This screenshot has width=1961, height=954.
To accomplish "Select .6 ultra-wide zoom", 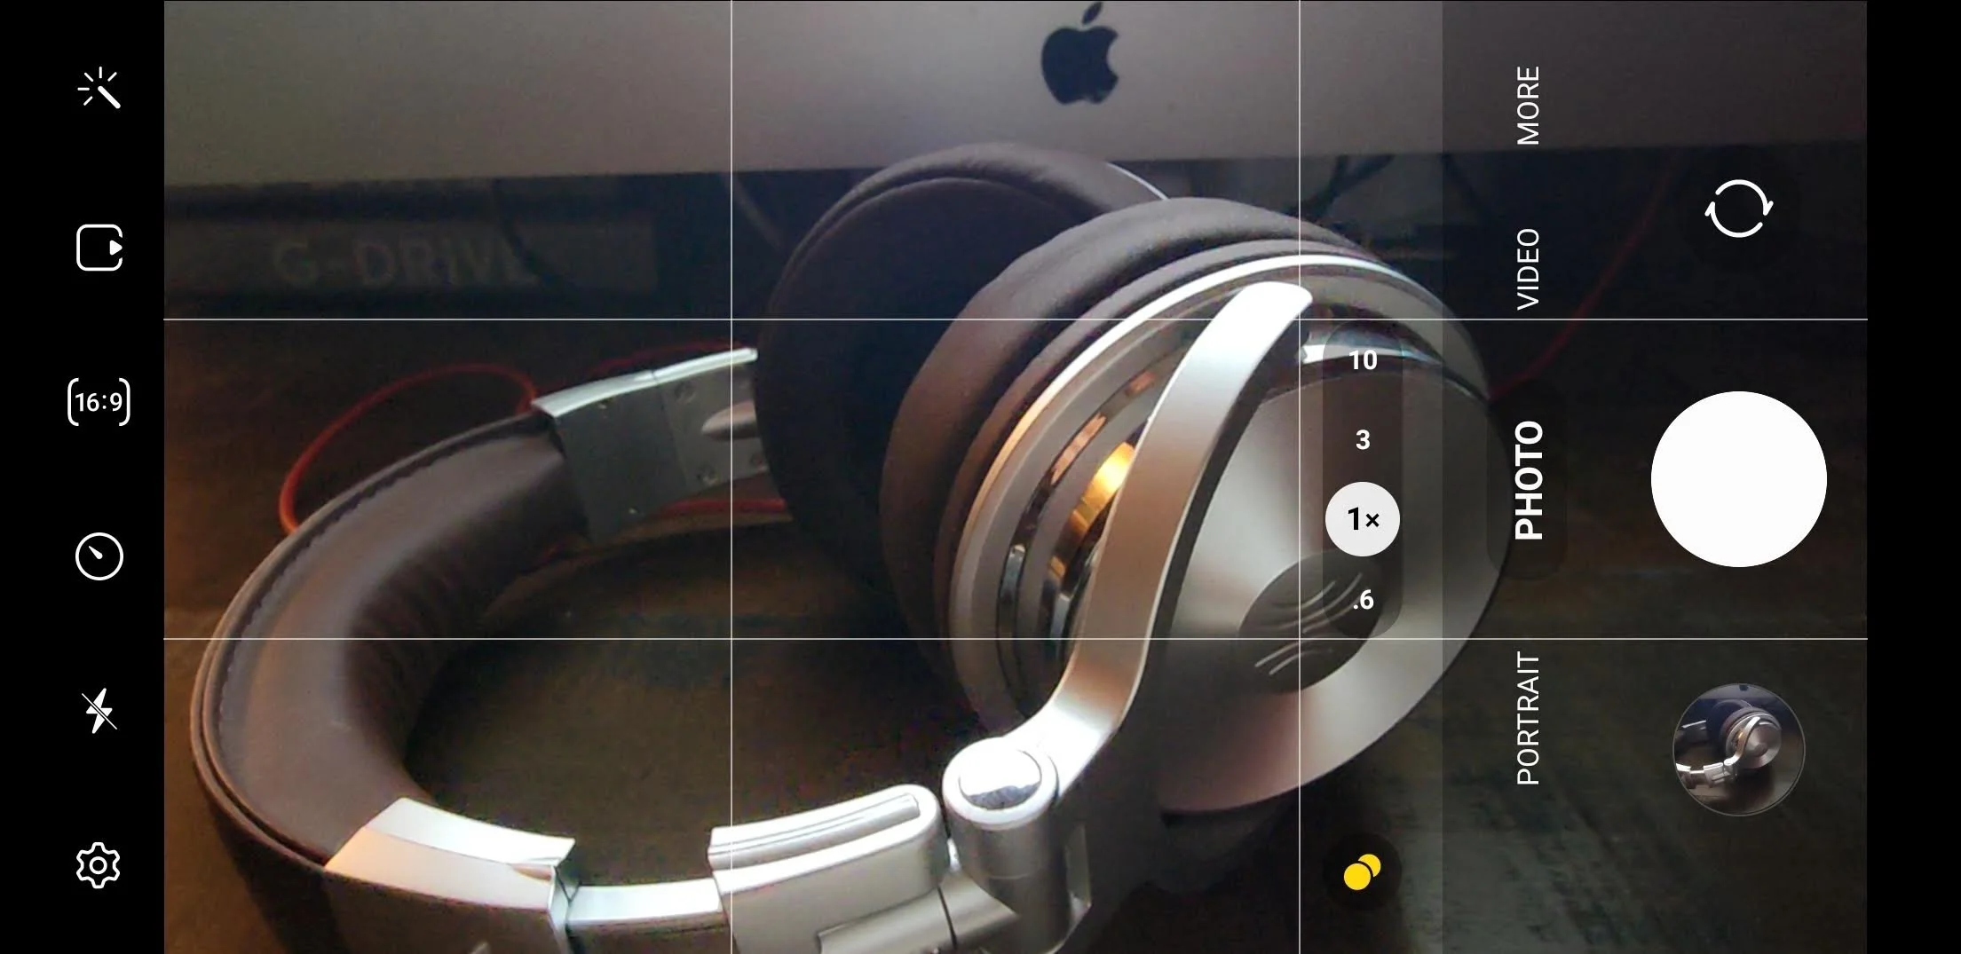I will pyautogui.click(x=1363, y=600).
